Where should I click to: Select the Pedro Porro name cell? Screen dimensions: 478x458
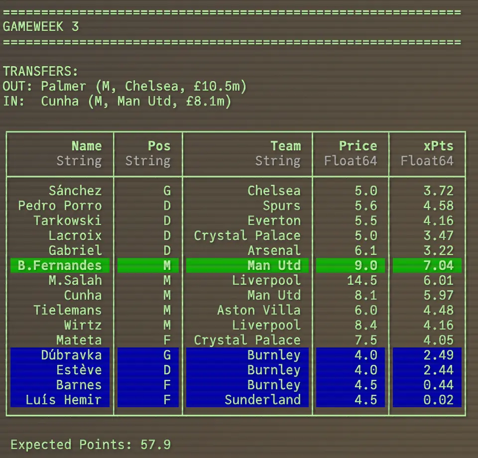[60, 206]
